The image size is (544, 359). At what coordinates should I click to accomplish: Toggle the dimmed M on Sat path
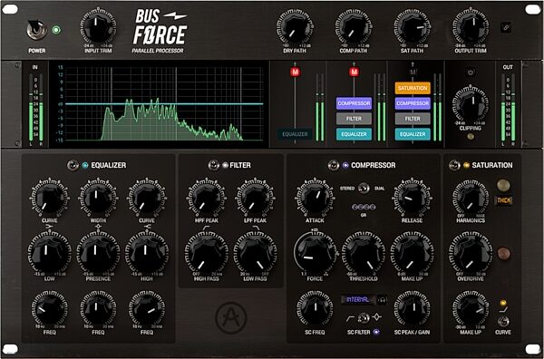[413, 73]
